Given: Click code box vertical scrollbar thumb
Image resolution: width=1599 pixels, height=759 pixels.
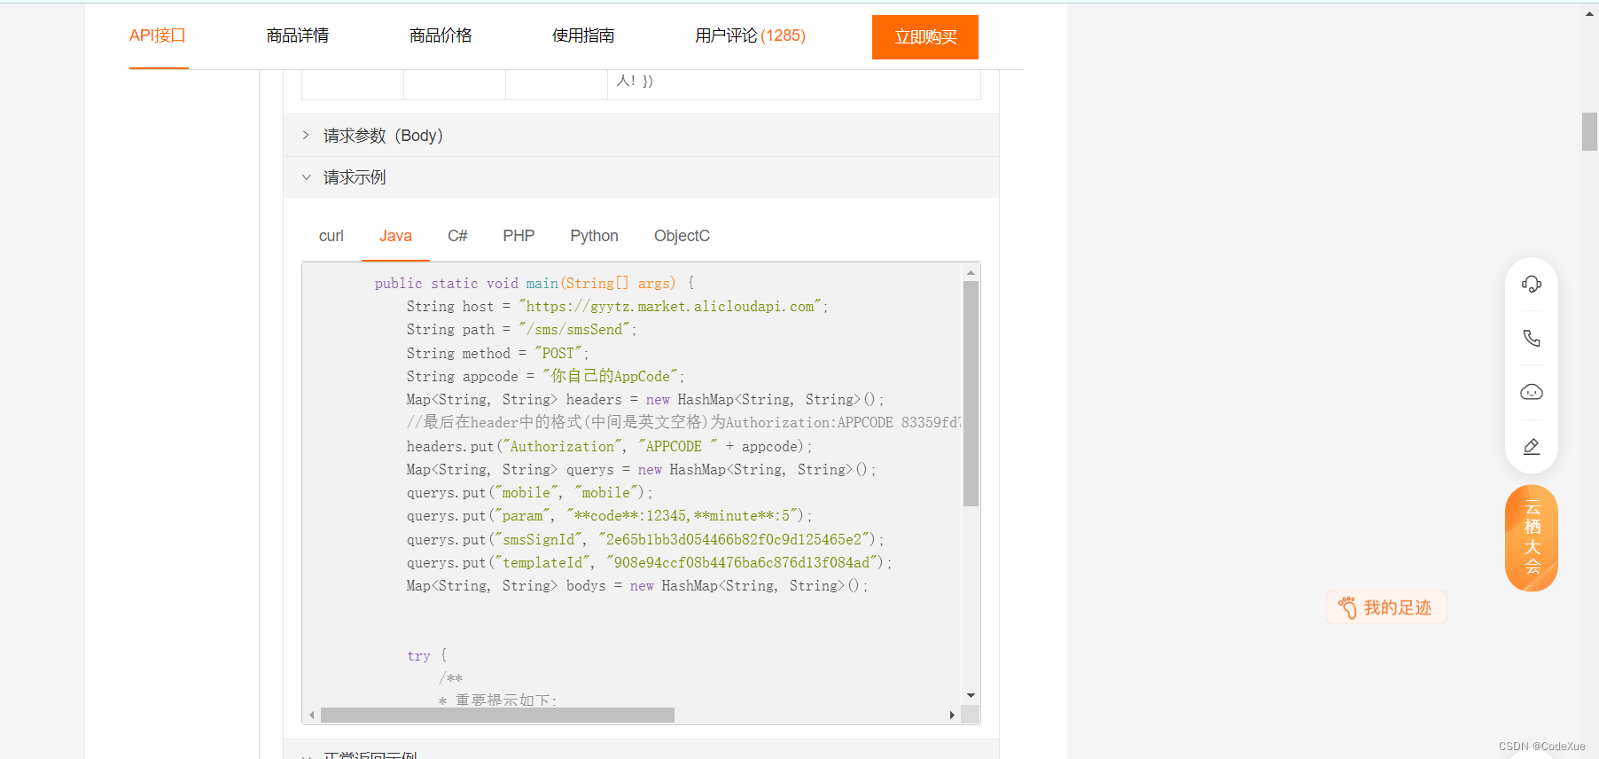Looking at the screenshot, I should coord(971,394).
